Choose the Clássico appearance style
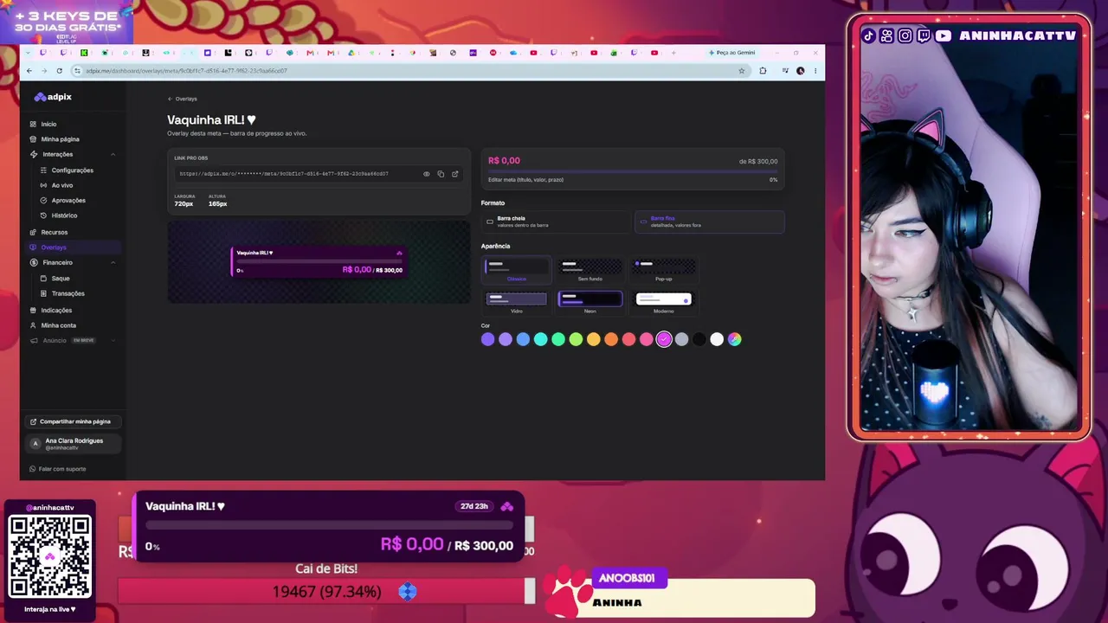This screenshot has width=1108, height=623. pyautogui.click(x=517, y=270)
